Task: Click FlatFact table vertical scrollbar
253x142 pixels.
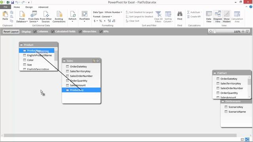Action: pos(249,82)
